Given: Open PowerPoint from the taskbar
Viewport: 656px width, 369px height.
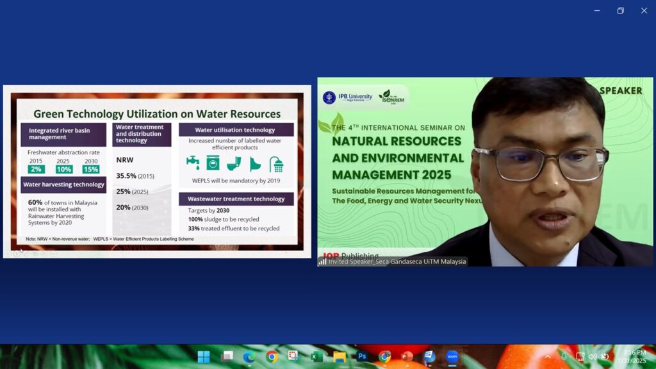Looking at the screenshot, I should point(407,357).
